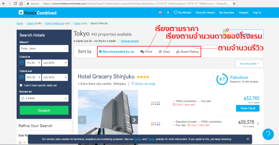The height and width of the screenshot is (145, 279).
Task: Bookmark page with the star icon
Action: coord(234,4)
